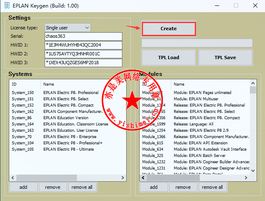Select the System_150 row
This screenshot has width=265, height=201.
[x=68, y=93]
